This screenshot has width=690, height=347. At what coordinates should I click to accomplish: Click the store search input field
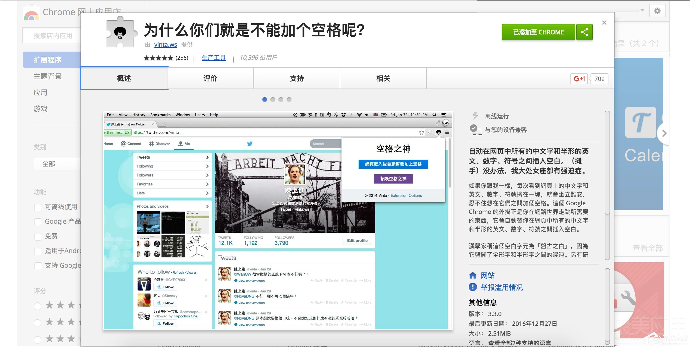(x=53, y=36)
